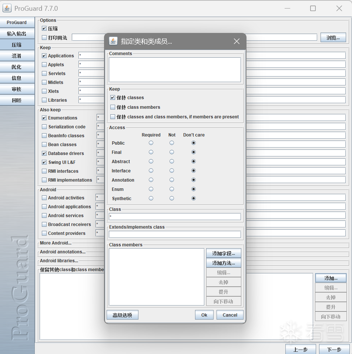Set Interface access to Required
352x354 pixels.
click(151, 171)
